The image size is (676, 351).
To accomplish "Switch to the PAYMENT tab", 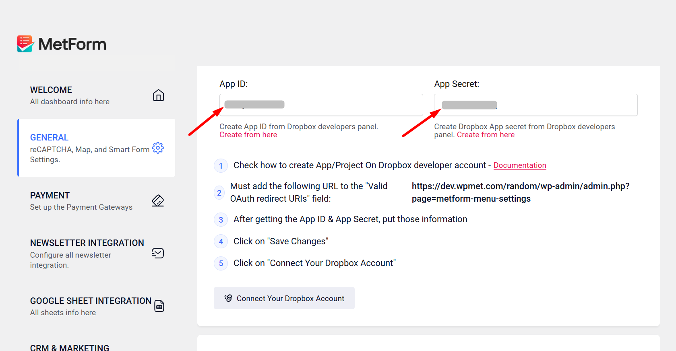I will pyautogui.click(x=97, y=201).
